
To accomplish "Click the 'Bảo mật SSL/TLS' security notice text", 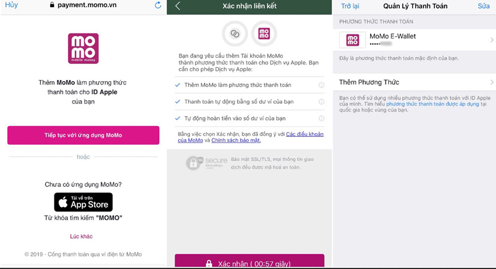I will pyautogui.click(x=272, y=163).
